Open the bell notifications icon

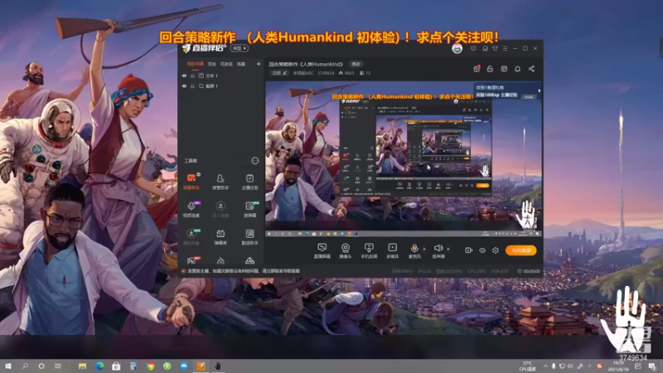click(x=517, y=69)
